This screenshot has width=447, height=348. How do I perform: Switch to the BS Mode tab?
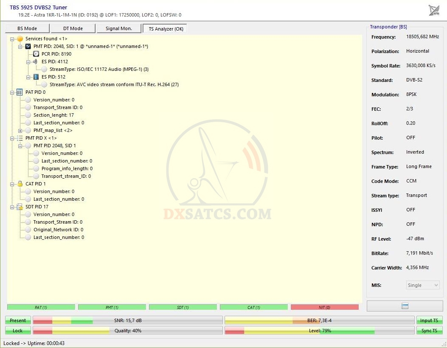[x=27, y=28]
